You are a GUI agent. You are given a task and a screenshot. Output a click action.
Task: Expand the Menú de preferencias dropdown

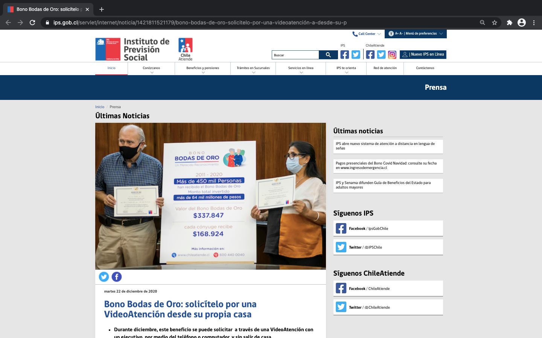click(x=416, y=34)
